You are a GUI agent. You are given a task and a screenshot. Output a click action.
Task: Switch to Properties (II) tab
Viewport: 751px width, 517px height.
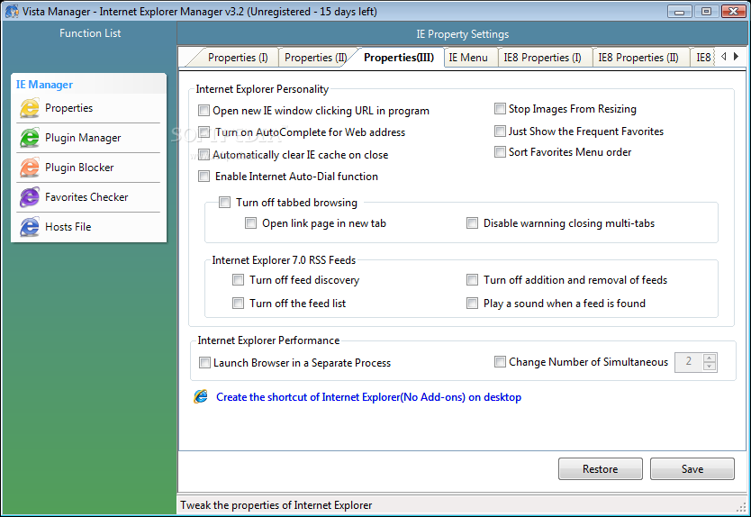click(x=315, y=58)
